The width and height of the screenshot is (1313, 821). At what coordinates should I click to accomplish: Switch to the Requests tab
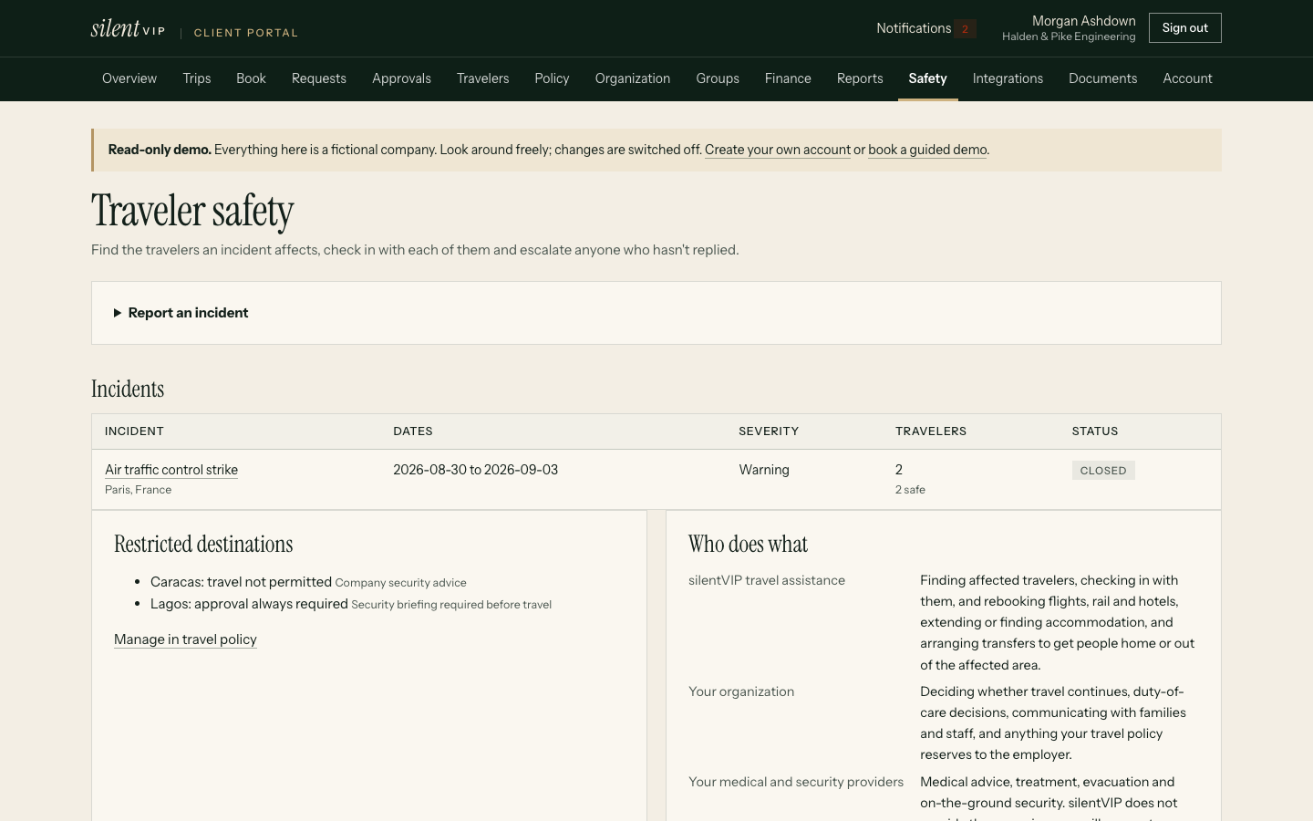[x=319, y=78]
